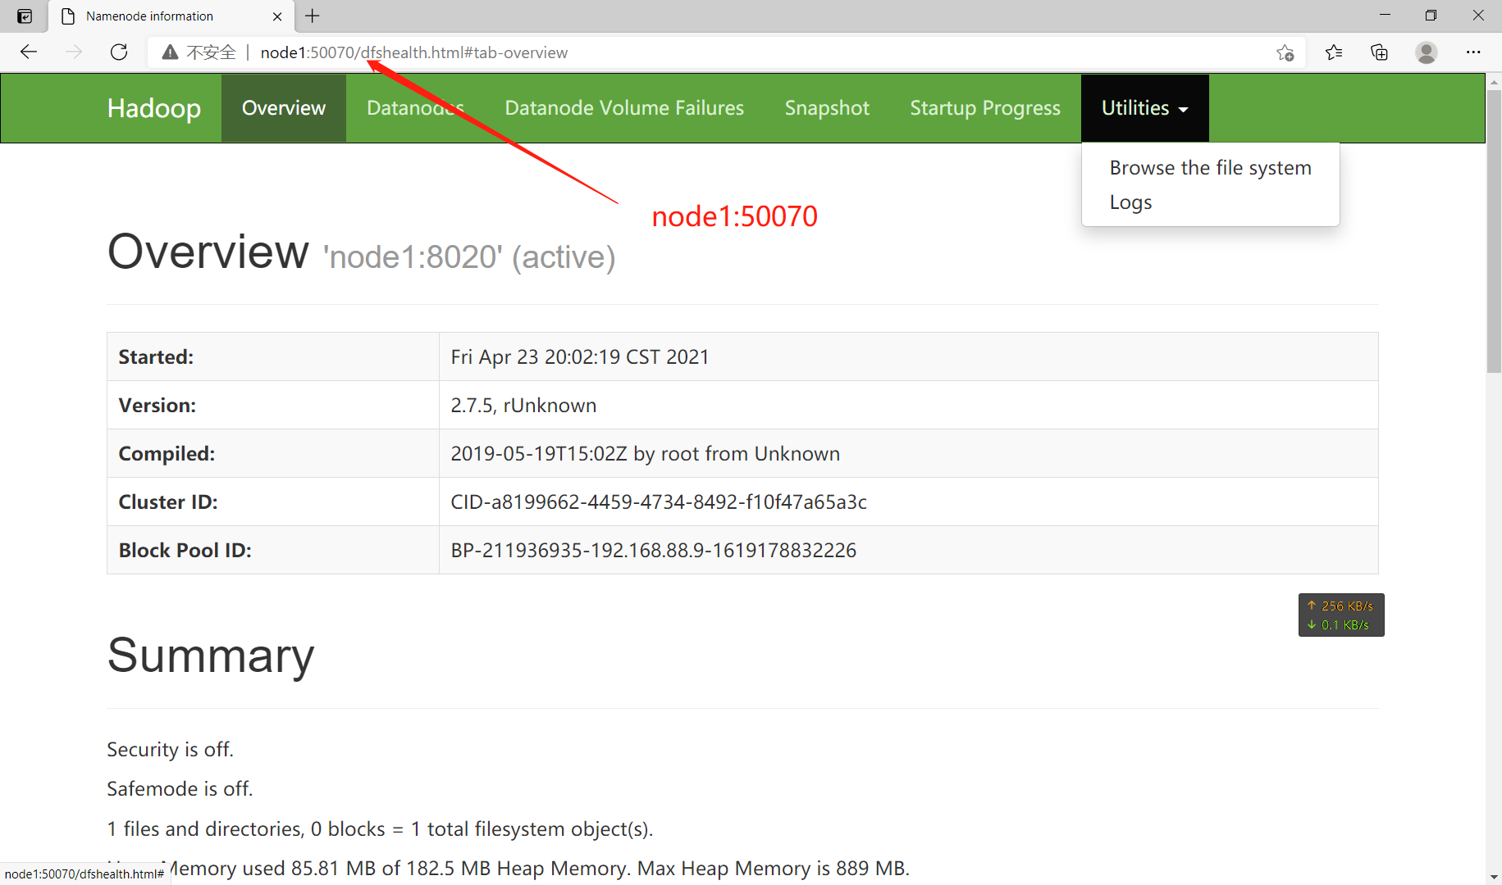Collapse the Utilities dropdown menu
Image resolution: width=1502 pixels, height=885 pixels.
pyautogui.click(x=1144, y=108)
